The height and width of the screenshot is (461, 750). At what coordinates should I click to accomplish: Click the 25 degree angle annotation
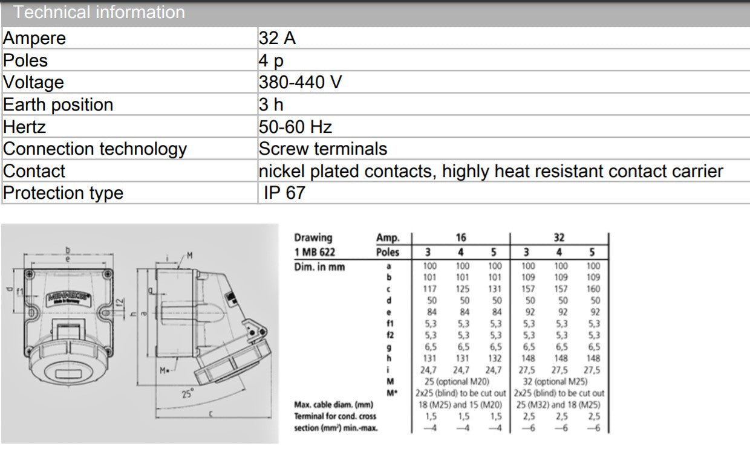tap(187, 393)
